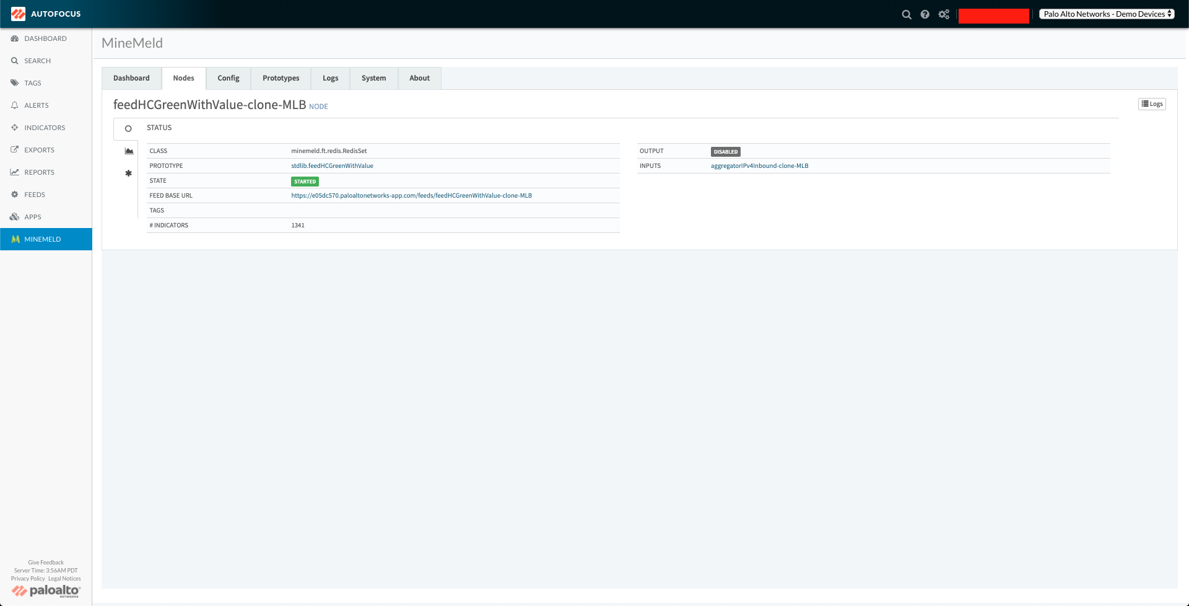Click the Logs button on the right
The height and width of the screenshot is (606, 1189).
pos(1152,104)
